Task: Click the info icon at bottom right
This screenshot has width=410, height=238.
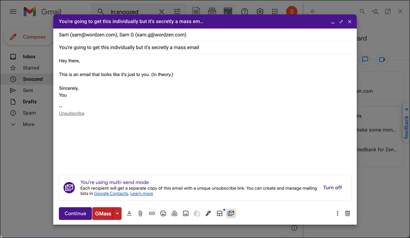Action: [294, 228]
